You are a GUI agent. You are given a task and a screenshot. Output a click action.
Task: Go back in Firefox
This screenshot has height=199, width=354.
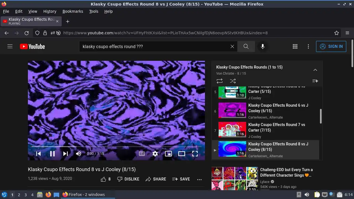pos(7,33)
